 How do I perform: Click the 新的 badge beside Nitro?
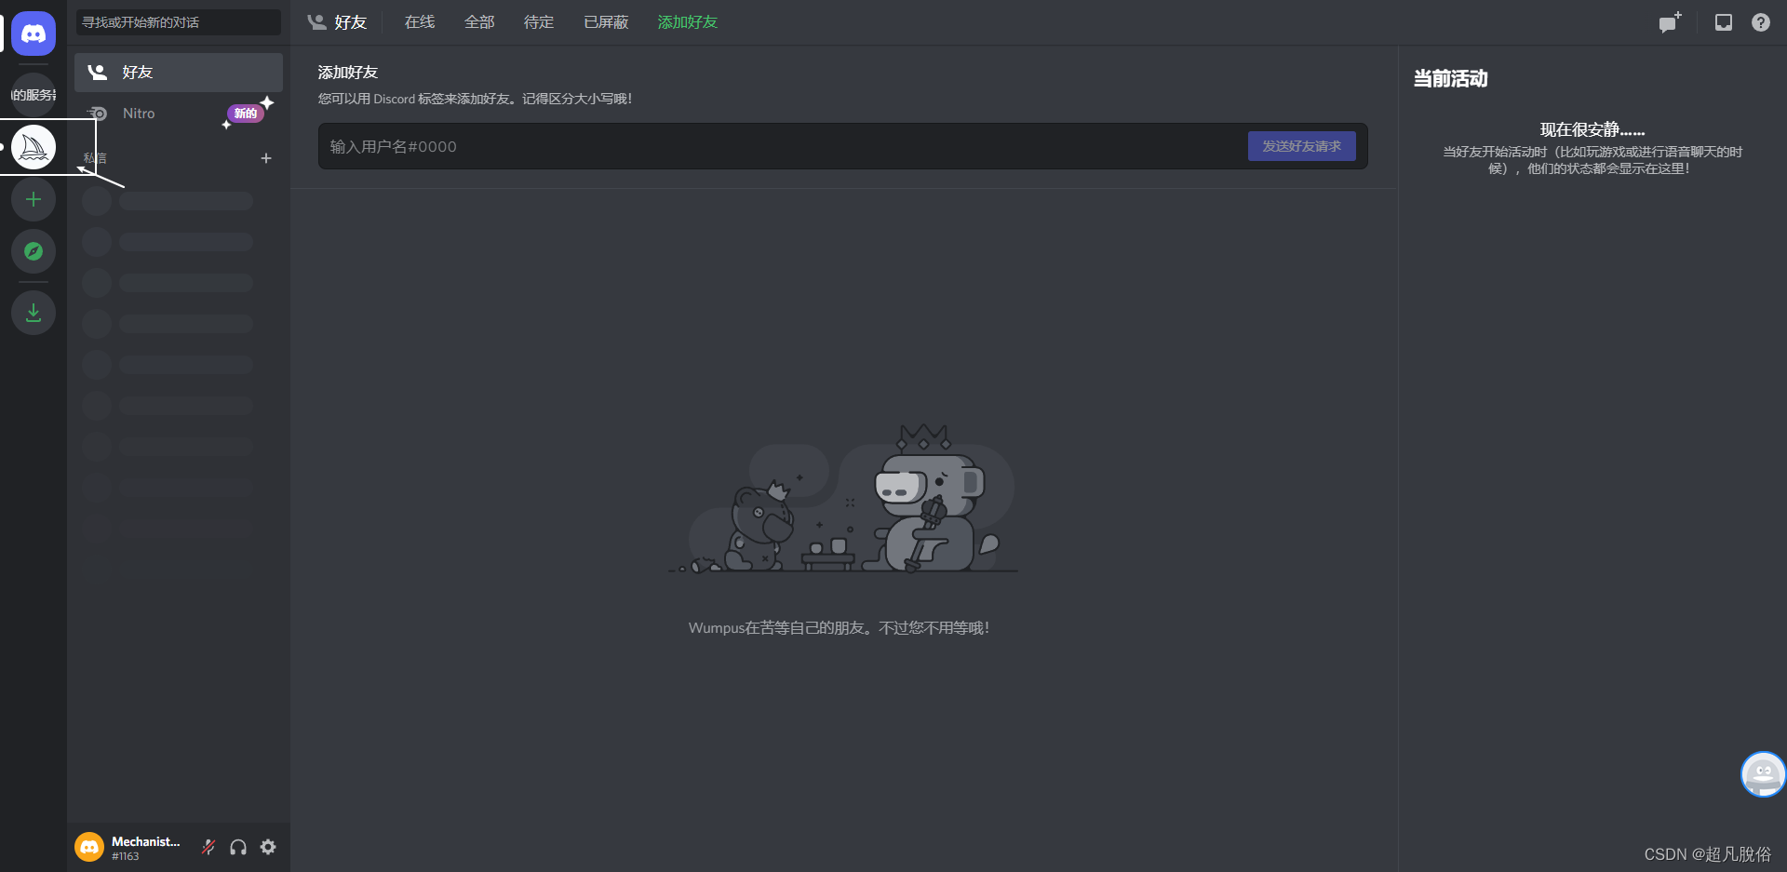(x=246, y=114)
